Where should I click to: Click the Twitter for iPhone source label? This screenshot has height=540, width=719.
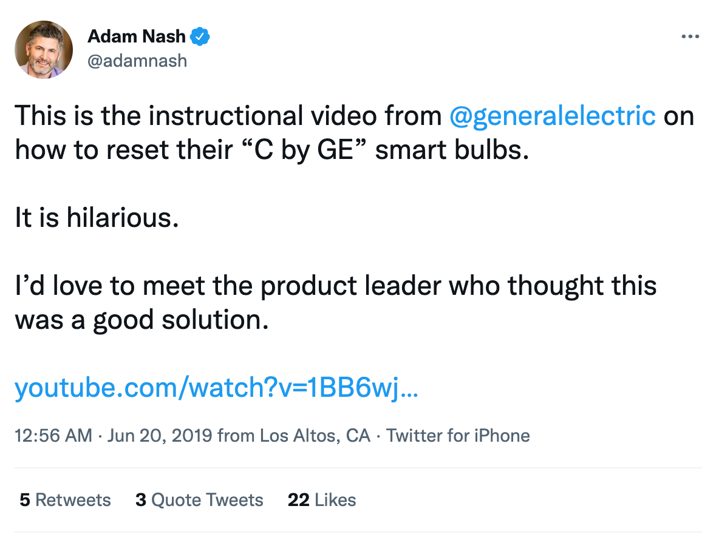point(458,436)
